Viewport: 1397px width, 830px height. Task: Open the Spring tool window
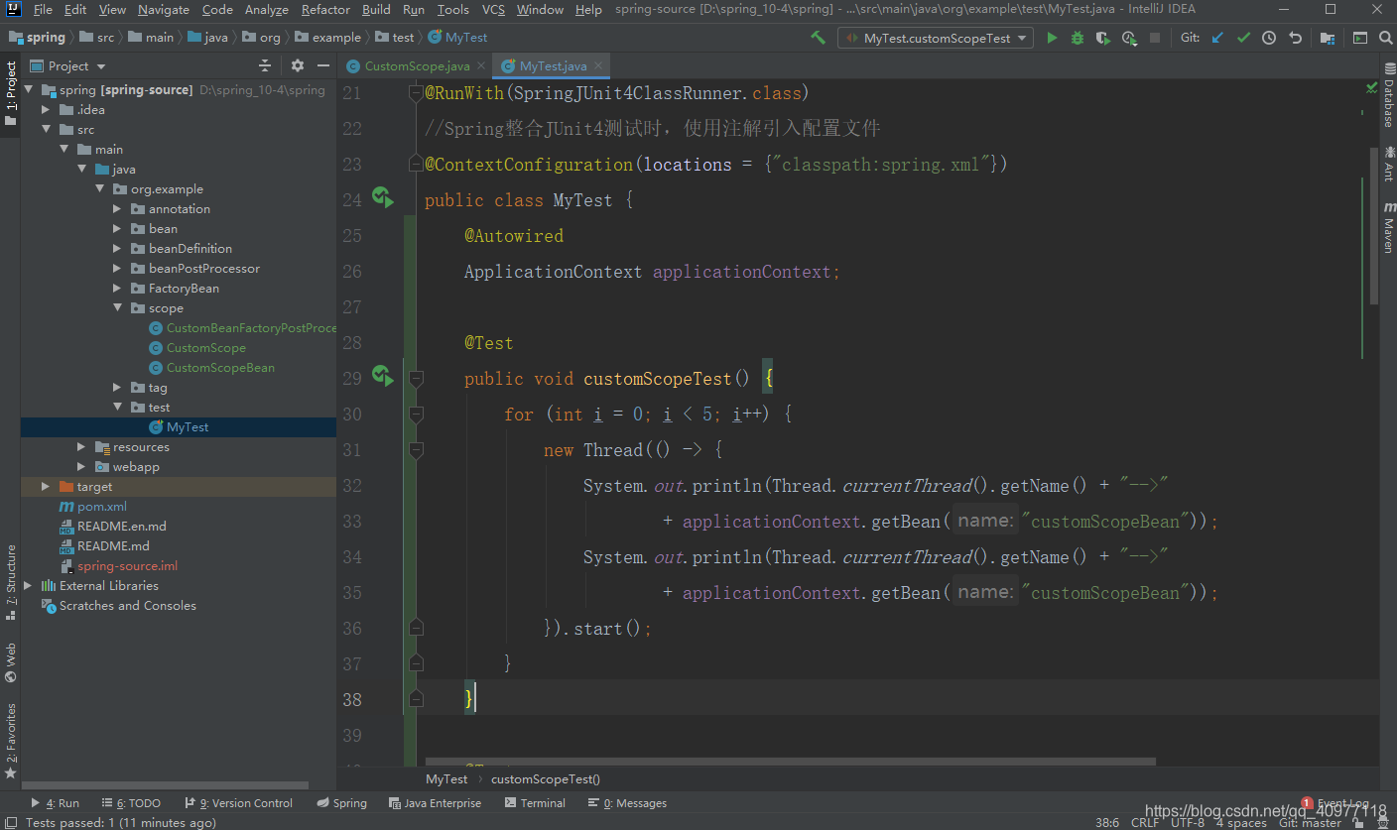click(341, 803)
